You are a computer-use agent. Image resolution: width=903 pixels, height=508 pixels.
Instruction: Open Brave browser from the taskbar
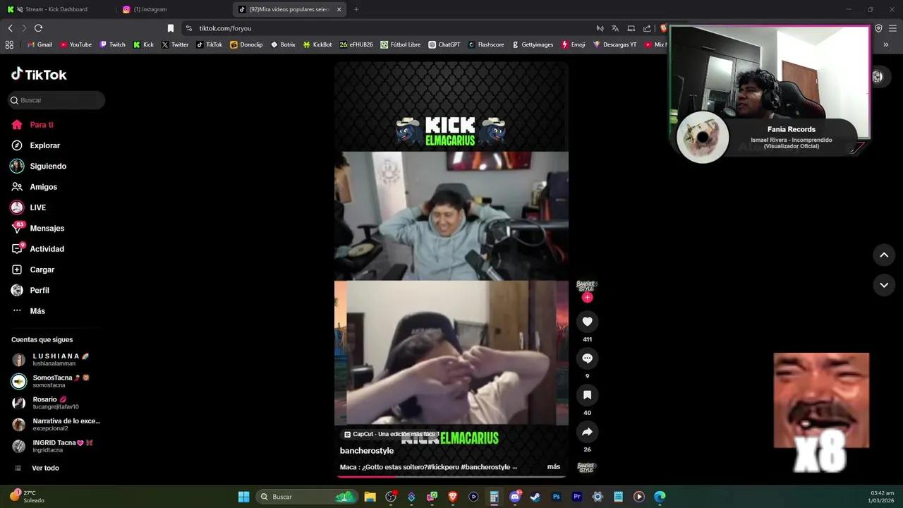453,497
